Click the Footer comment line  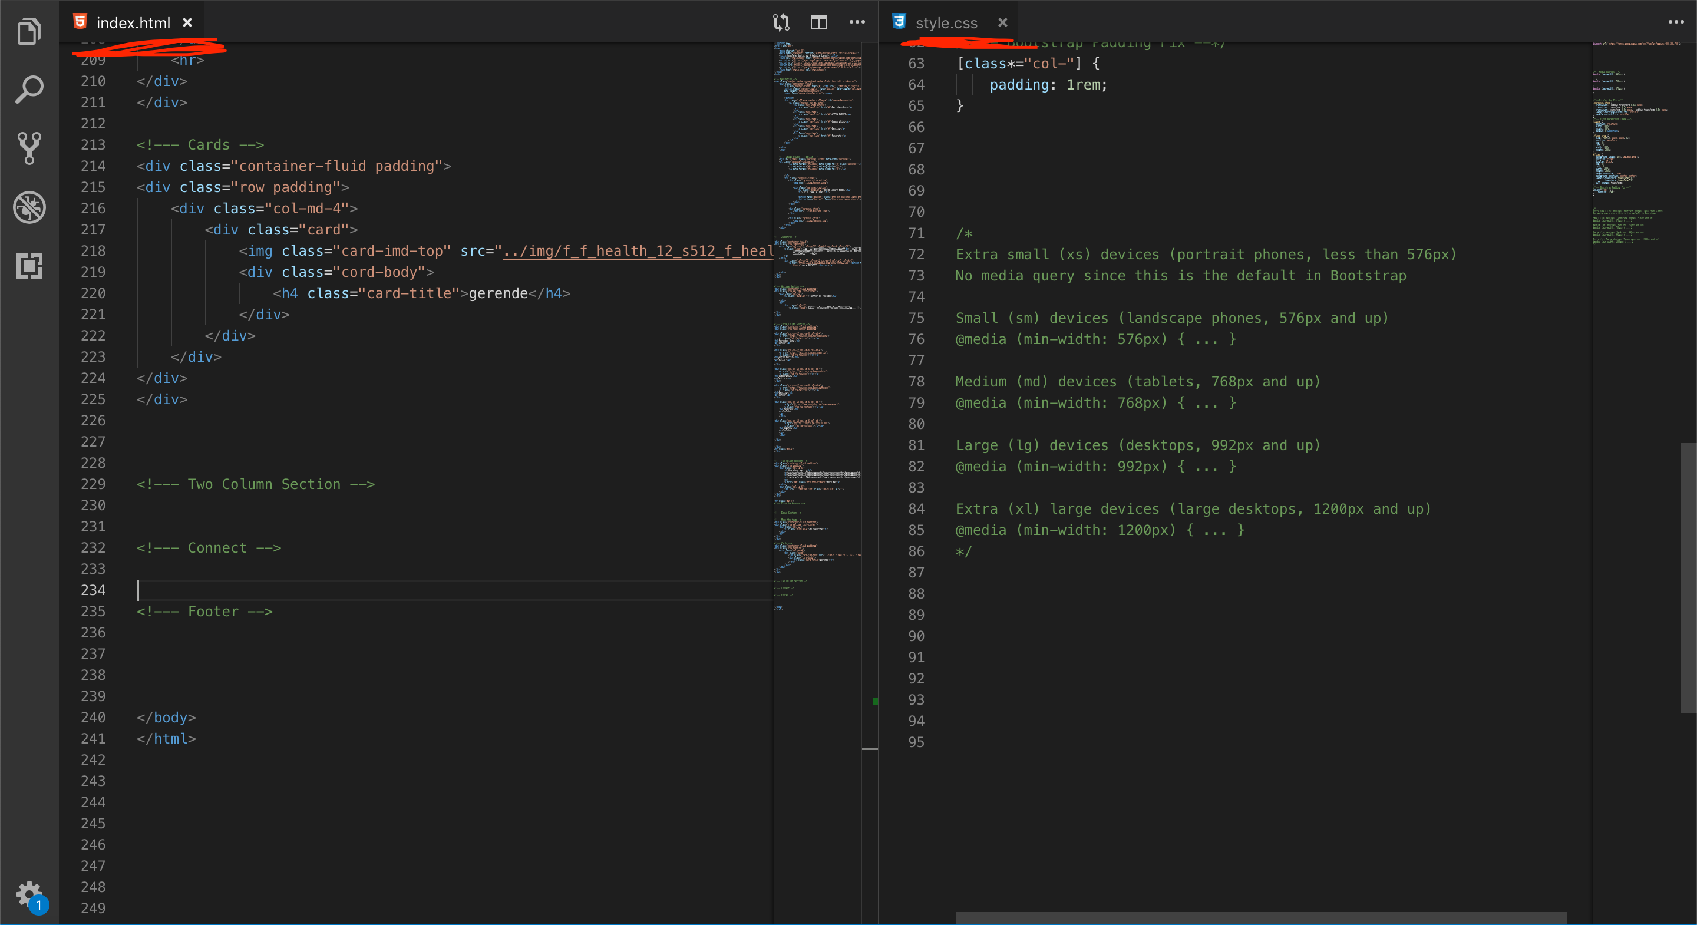tap(204, 612)
